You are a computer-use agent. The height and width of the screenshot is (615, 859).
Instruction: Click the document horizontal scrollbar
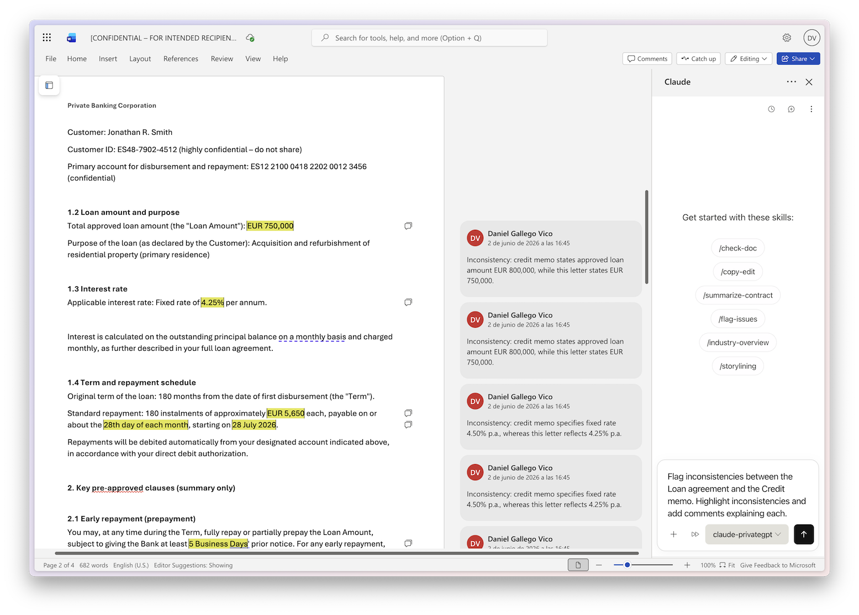(346, 553)
